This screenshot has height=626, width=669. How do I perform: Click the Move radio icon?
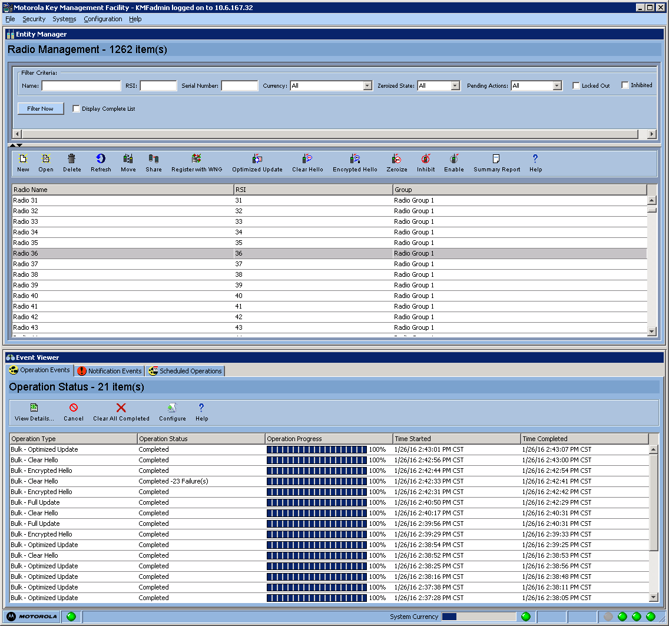tap(128, 163)
